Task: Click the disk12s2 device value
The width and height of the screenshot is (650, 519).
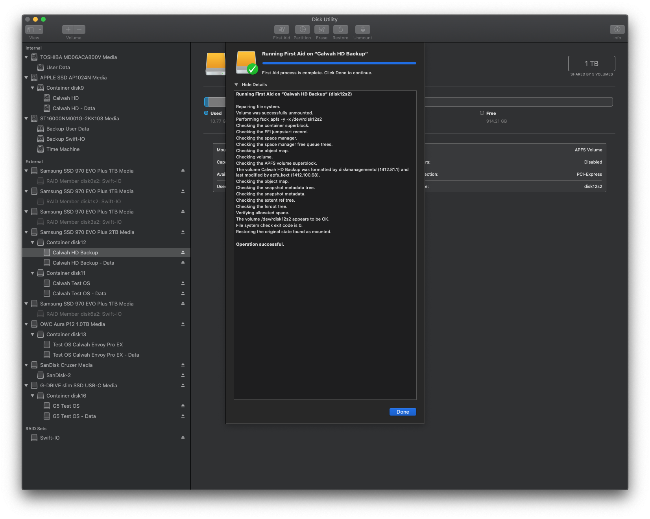Action: (593, 186)
